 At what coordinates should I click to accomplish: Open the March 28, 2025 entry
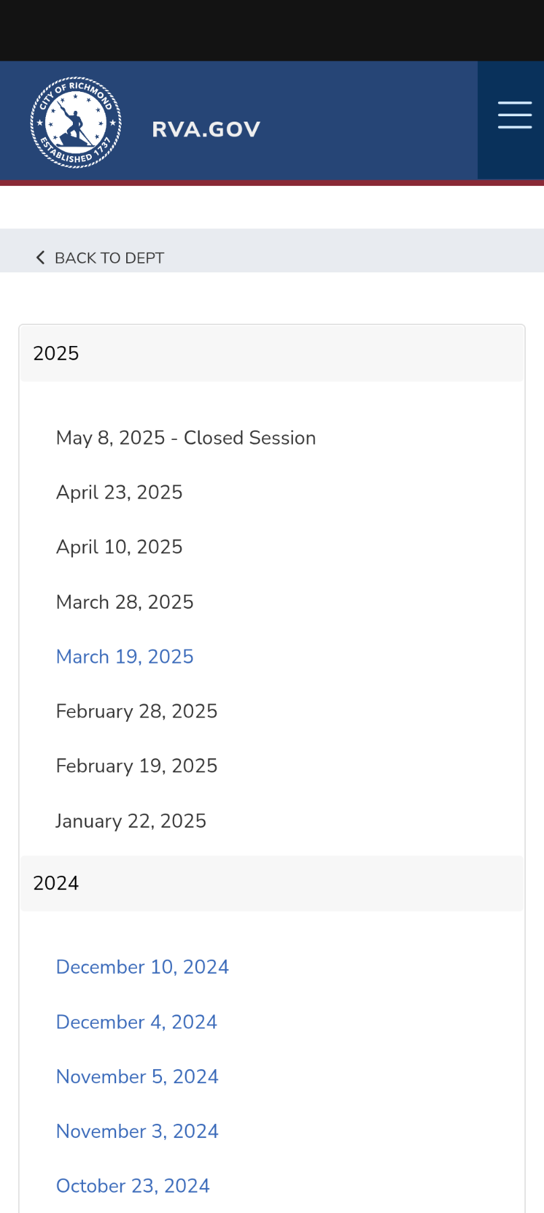(124, 602)
